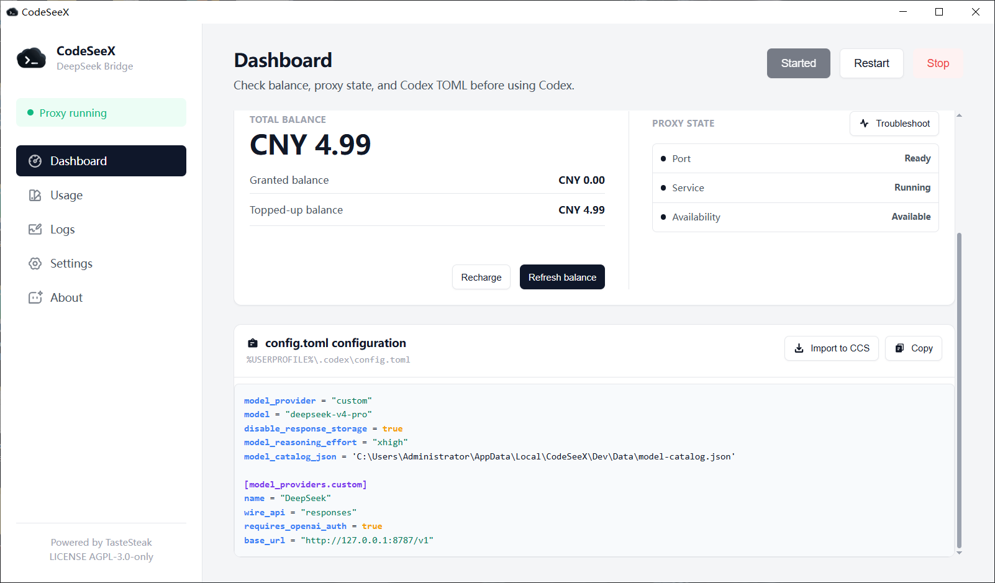Close the CodeSeeX window

point(976,12)
